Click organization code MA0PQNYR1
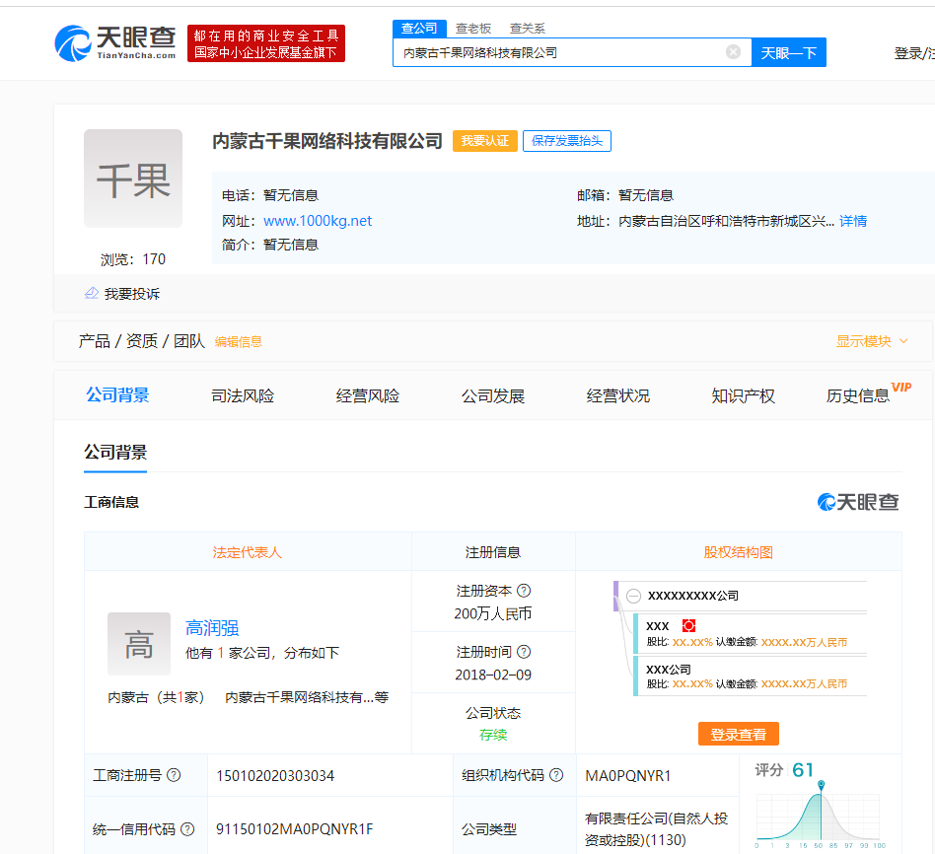 (x=628, y=775)
